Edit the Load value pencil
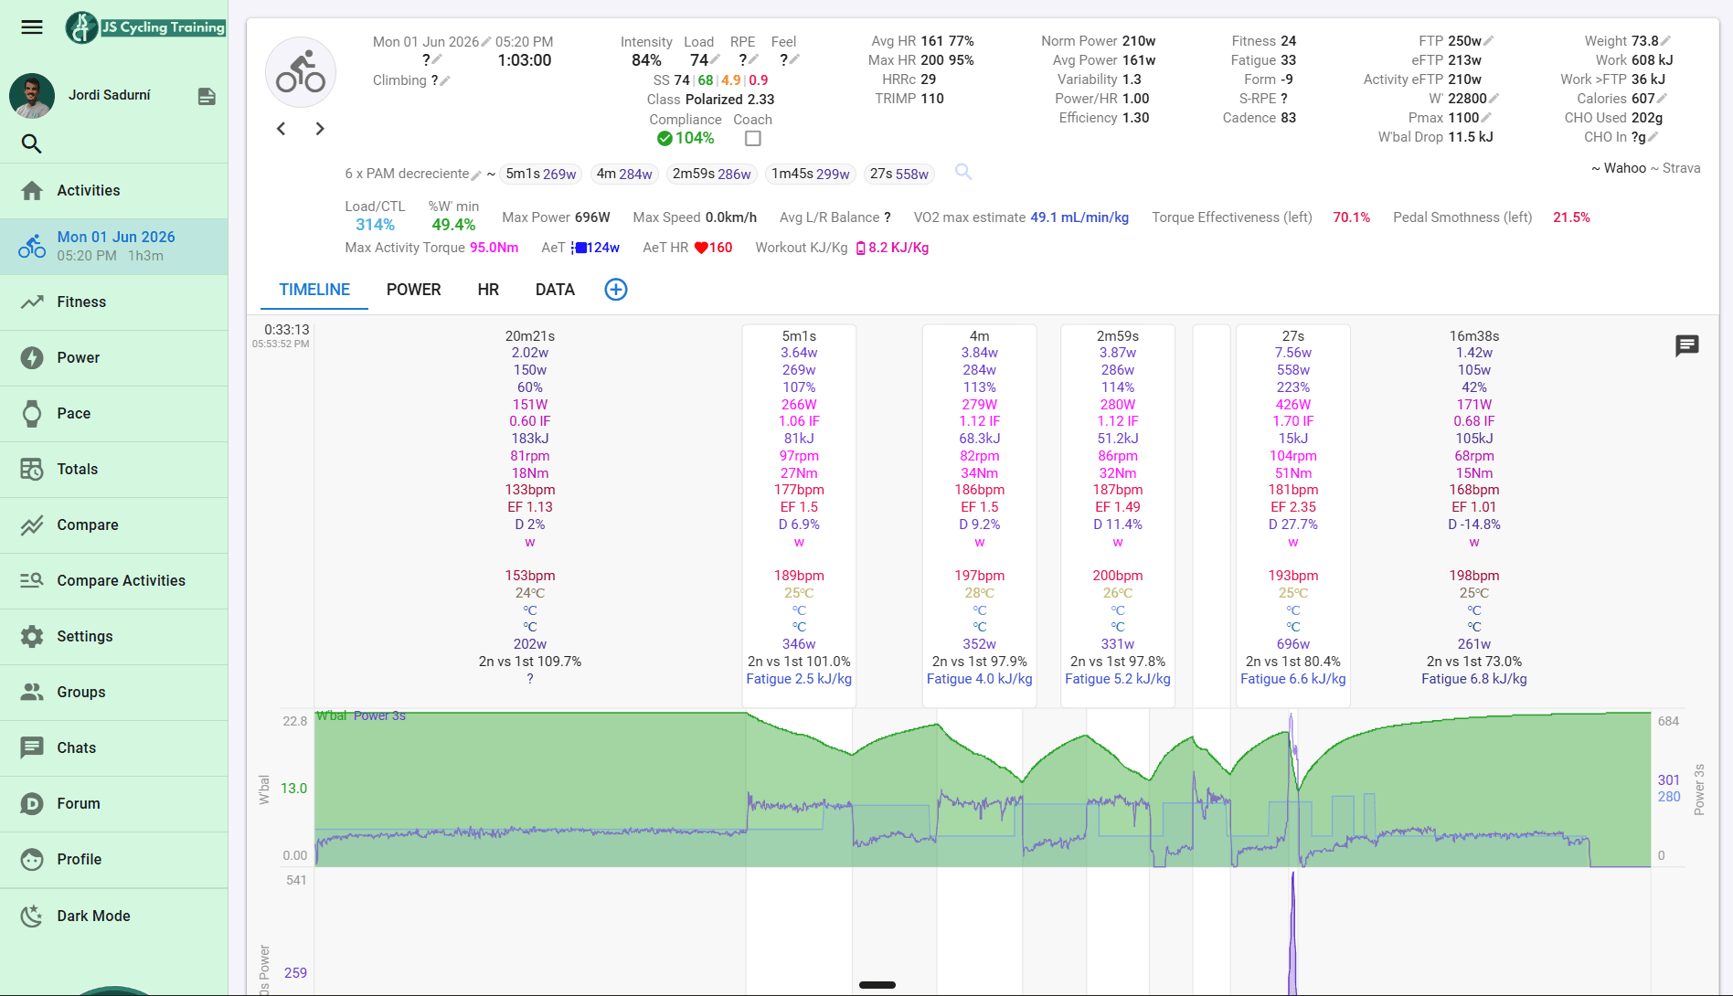Image resolution: width=1733 pixels, height=996 pixels. (x=715, y=60)
